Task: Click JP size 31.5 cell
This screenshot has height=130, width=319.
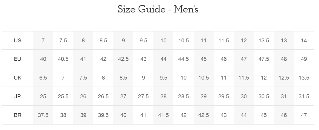Action: click(x=304, y=96)
